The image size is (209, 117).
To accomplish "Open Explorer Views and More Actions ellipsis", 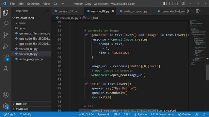I will pos(46,11).
